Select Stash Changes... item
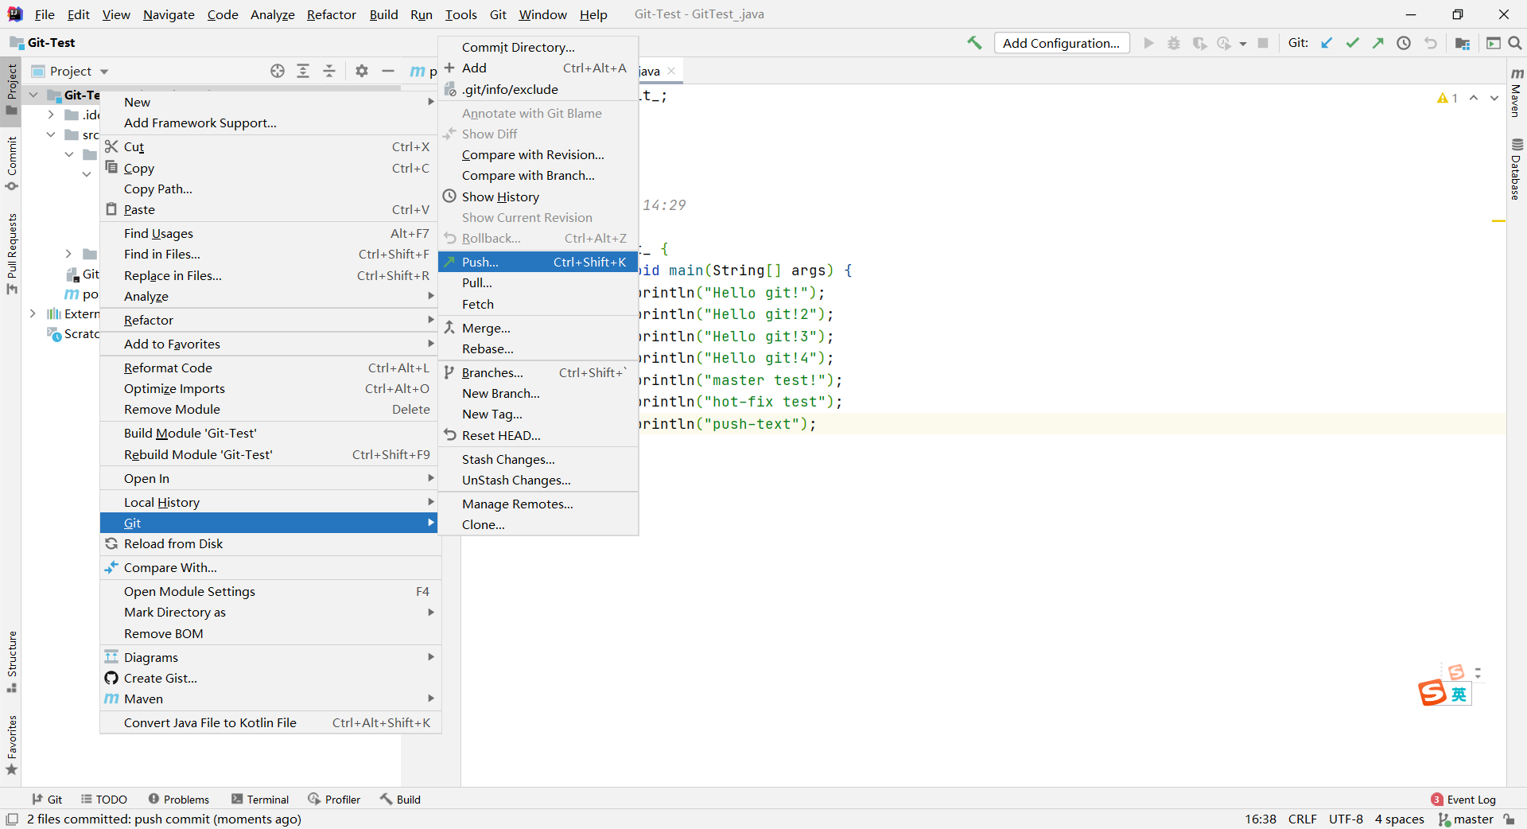 [538, 459]
